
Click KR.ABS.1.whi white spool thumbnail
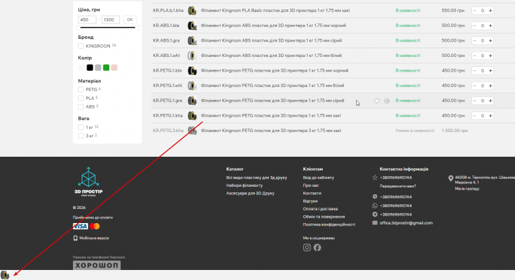click(192, 56)
